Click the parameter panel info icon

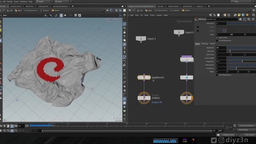click(253, 19)
